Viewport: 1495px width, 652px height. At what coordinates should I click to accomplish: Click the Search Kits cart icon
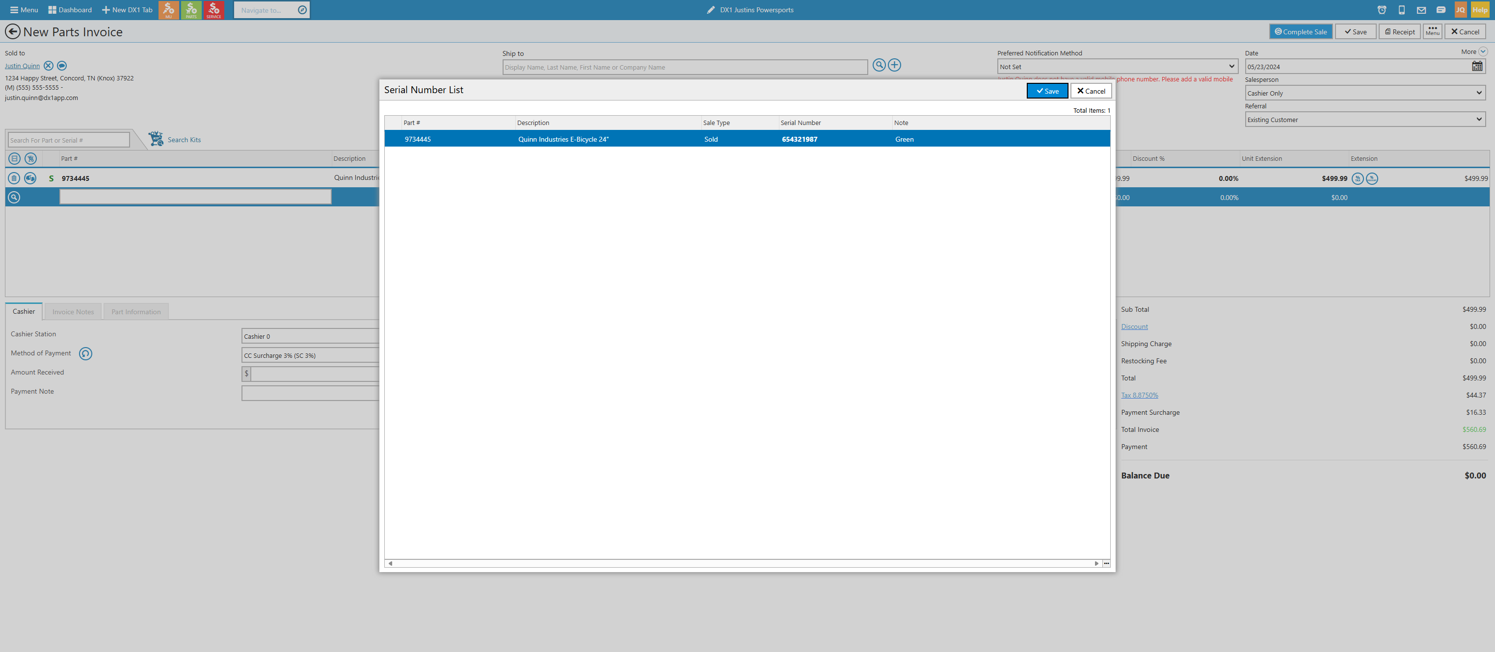156,139
